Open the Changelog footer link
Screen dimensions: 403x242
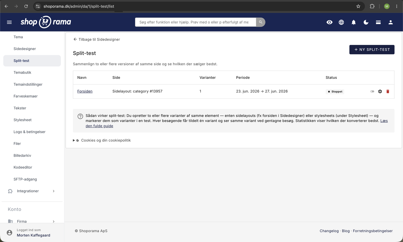[x=329, y=231]
